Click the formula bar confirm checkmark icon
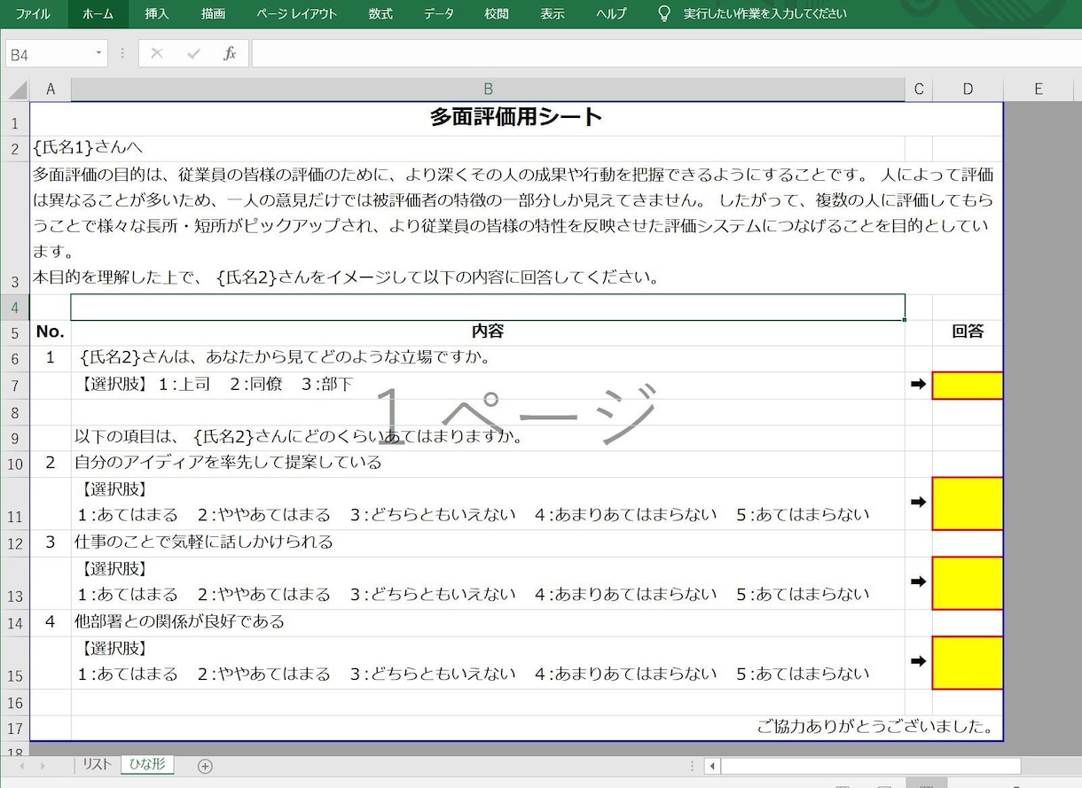 coord(193,54)
